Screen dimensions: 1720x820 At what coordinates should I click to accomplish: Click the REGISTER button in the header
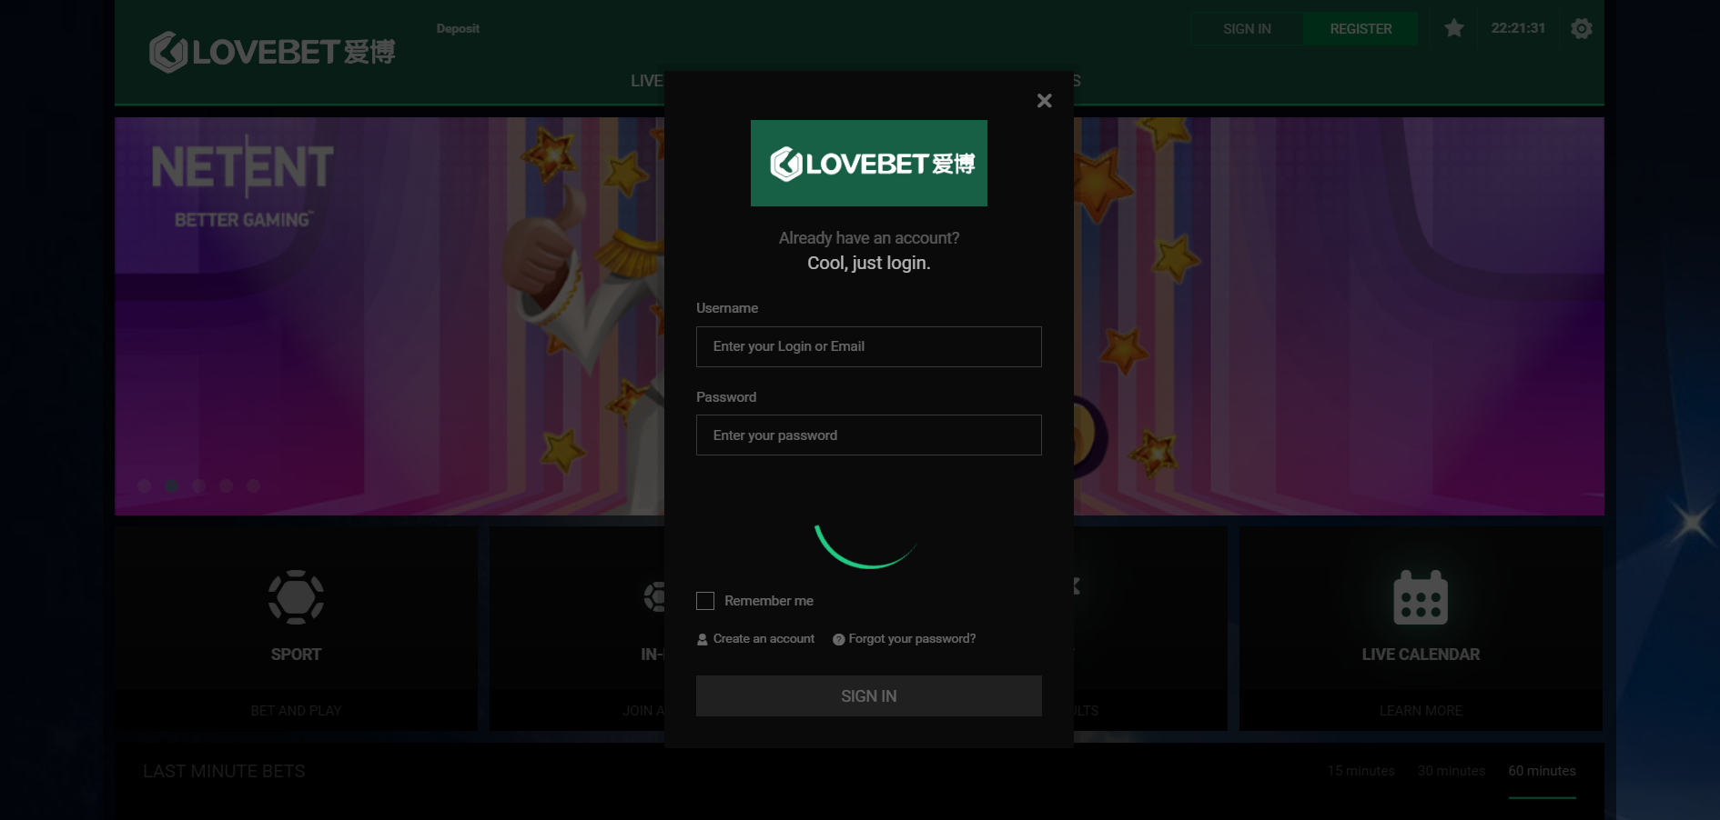pyautogui.click(x=1361, y=29)
